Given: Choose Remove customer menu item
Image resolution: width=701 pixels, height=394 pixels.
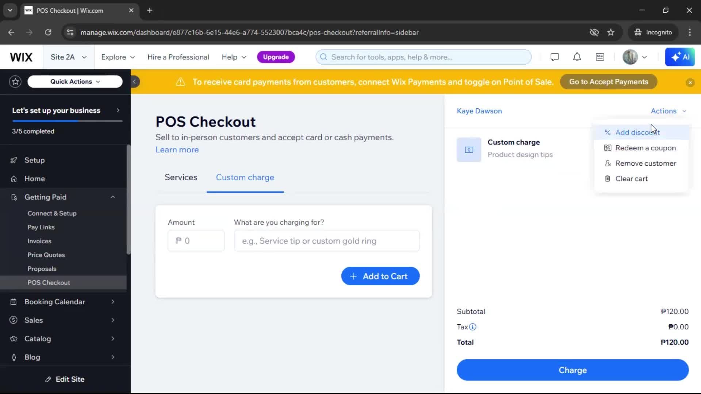Looking at the screenshot, I should 641,163.
